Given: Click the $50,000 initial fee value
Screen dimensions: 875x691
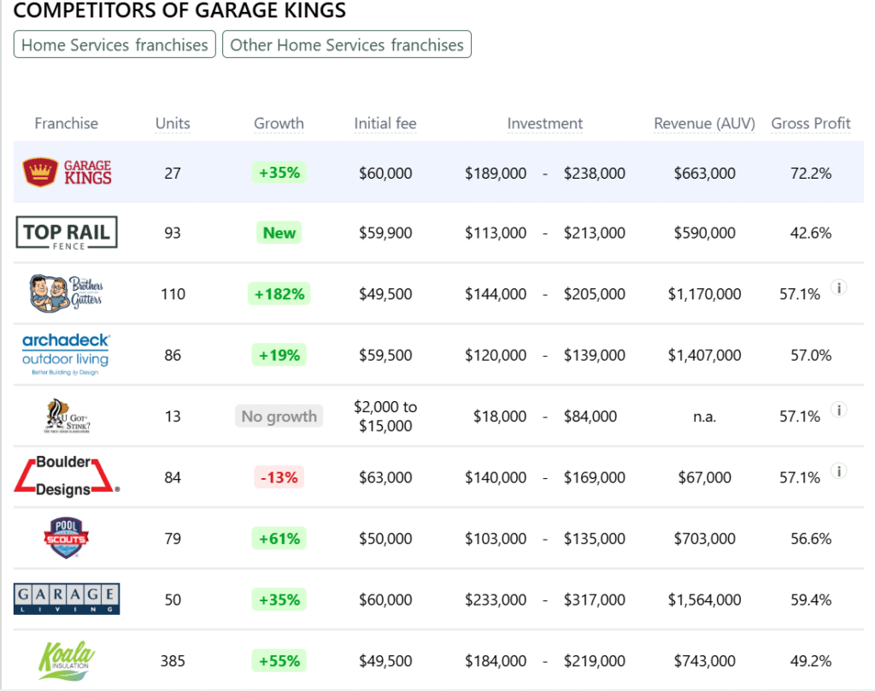Looking at the screenshot, I should (385, 539).
